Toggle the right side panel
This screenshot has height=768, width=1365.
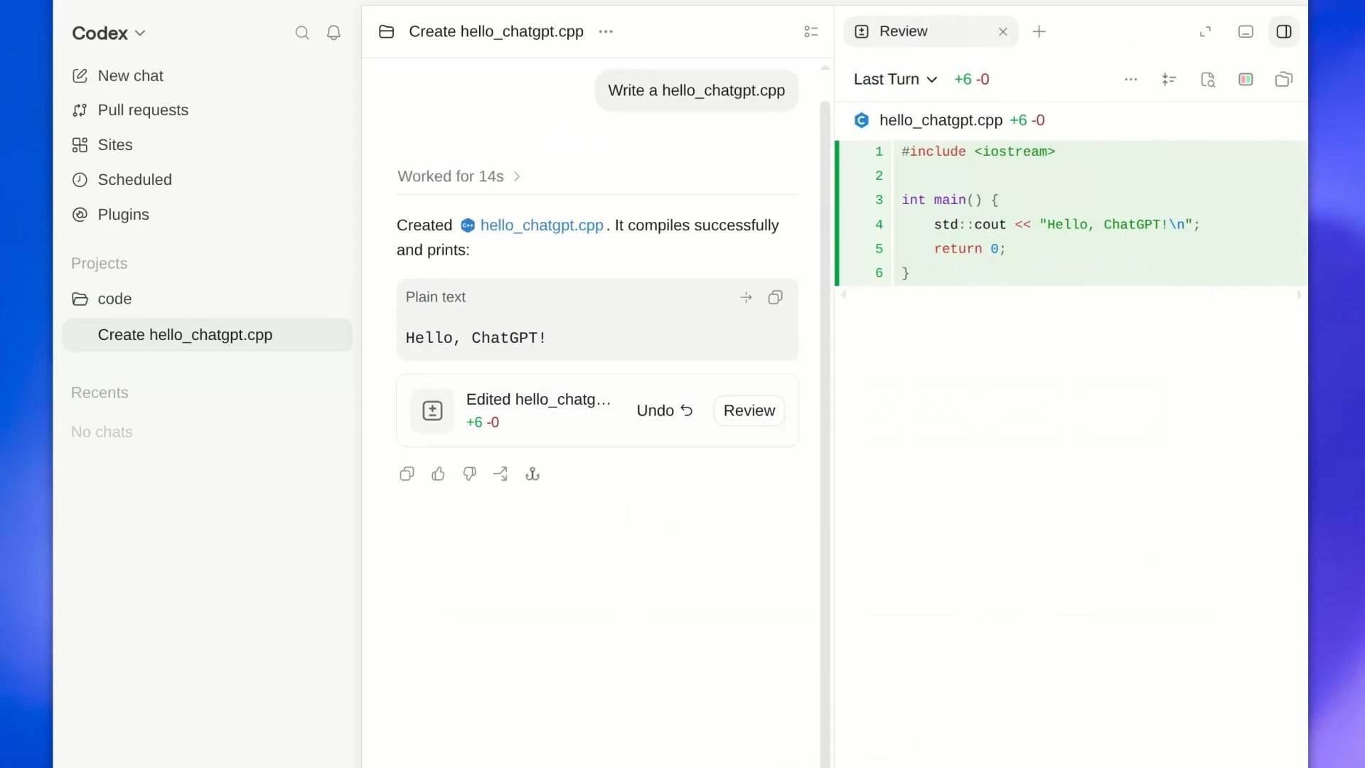1284,32
